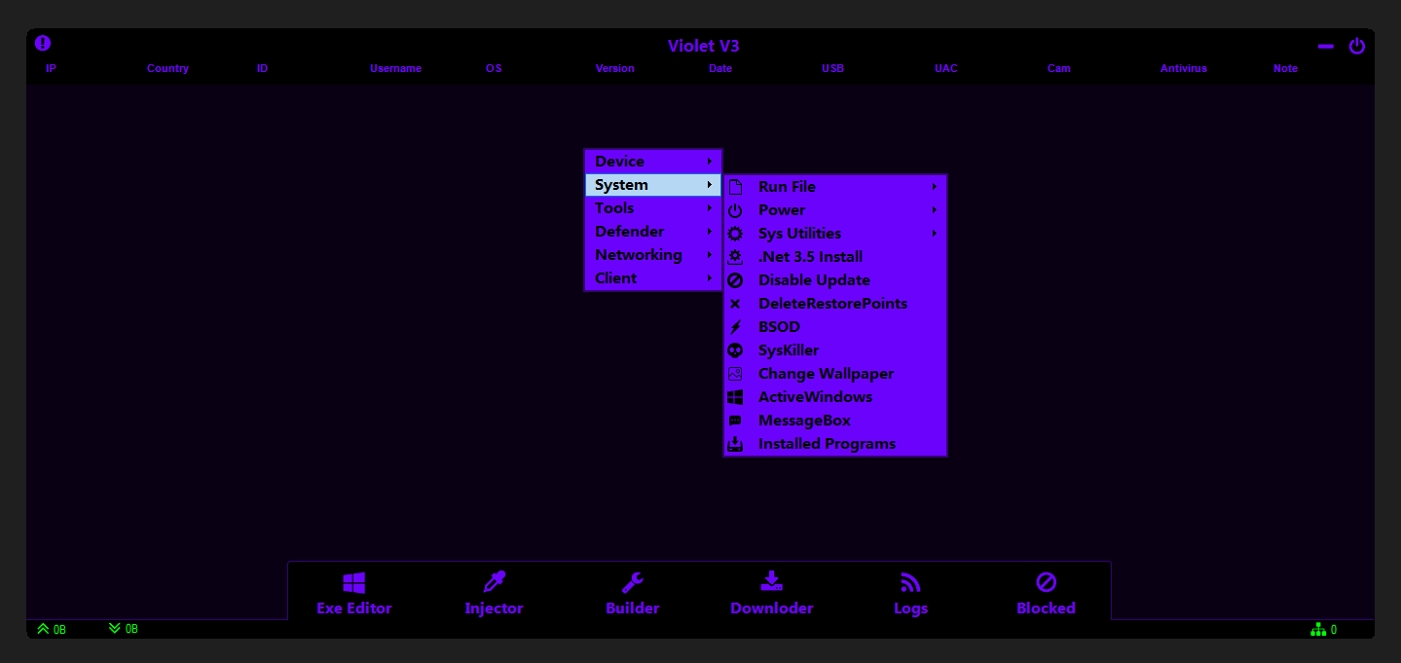
Task: Minimize the Violet V3 window
Action: pyautogui.click(x=1325, y=47)
